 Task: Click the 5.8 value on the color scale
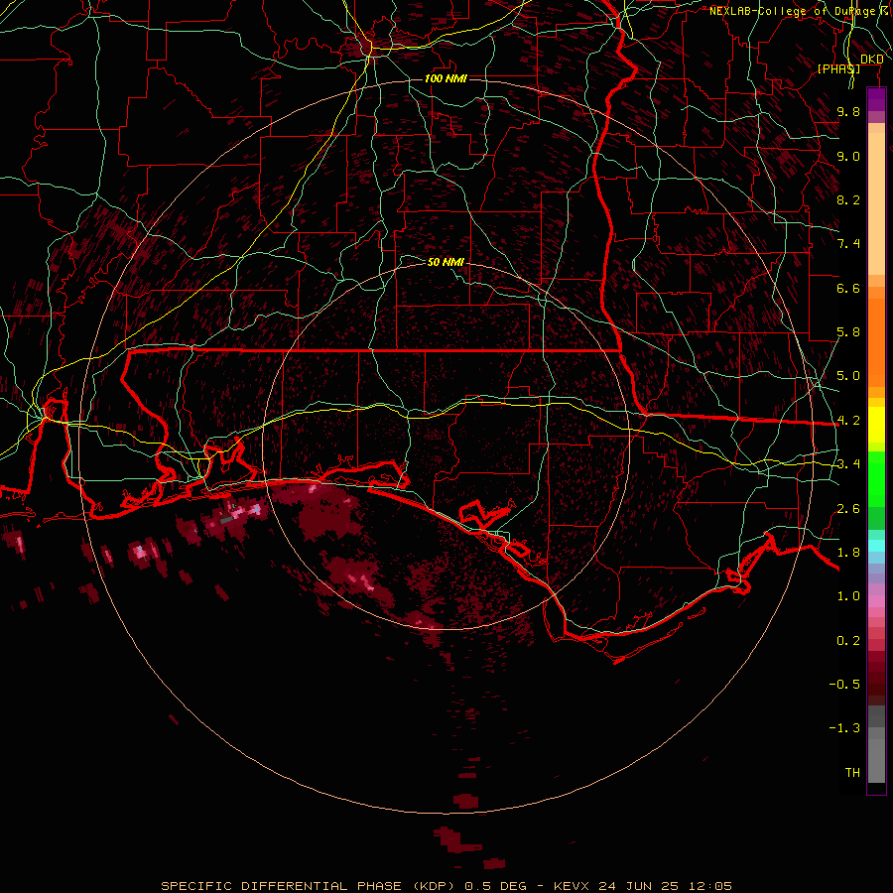pyautogui.click(x=848, y=332)
